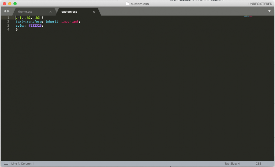This screenshot has width=275, height=167.
Task: Click the green zoom window button
Action: click(15, 4)
